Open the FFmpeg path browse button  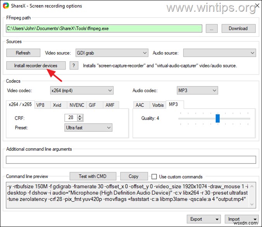pyautogui.click(x=211, y=29)
